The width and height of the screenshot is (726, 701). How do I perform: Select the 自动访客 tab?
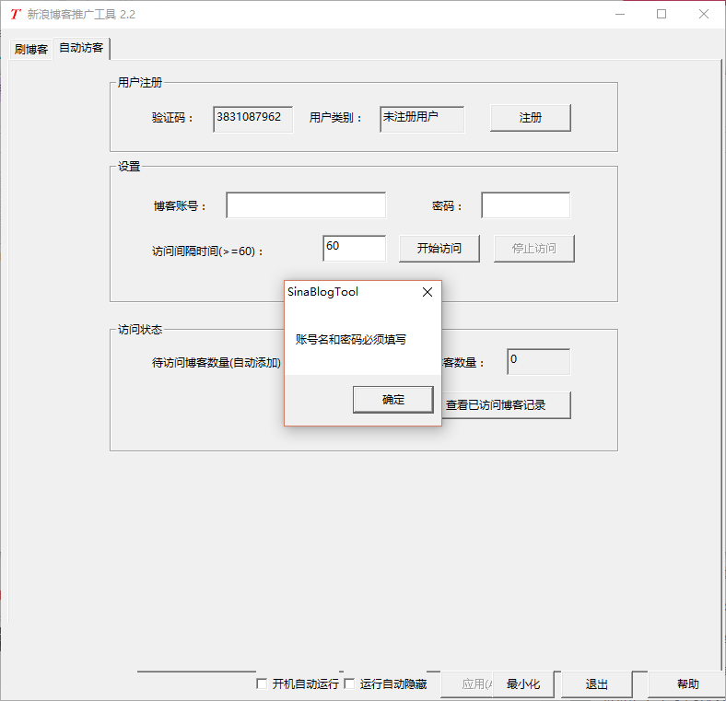pyautogui.click(x=81, y=48)
